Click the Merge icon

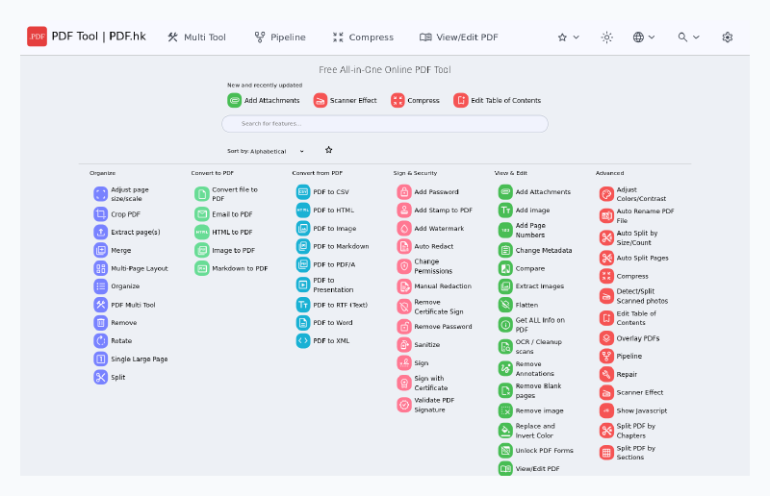tap(101, 250)
